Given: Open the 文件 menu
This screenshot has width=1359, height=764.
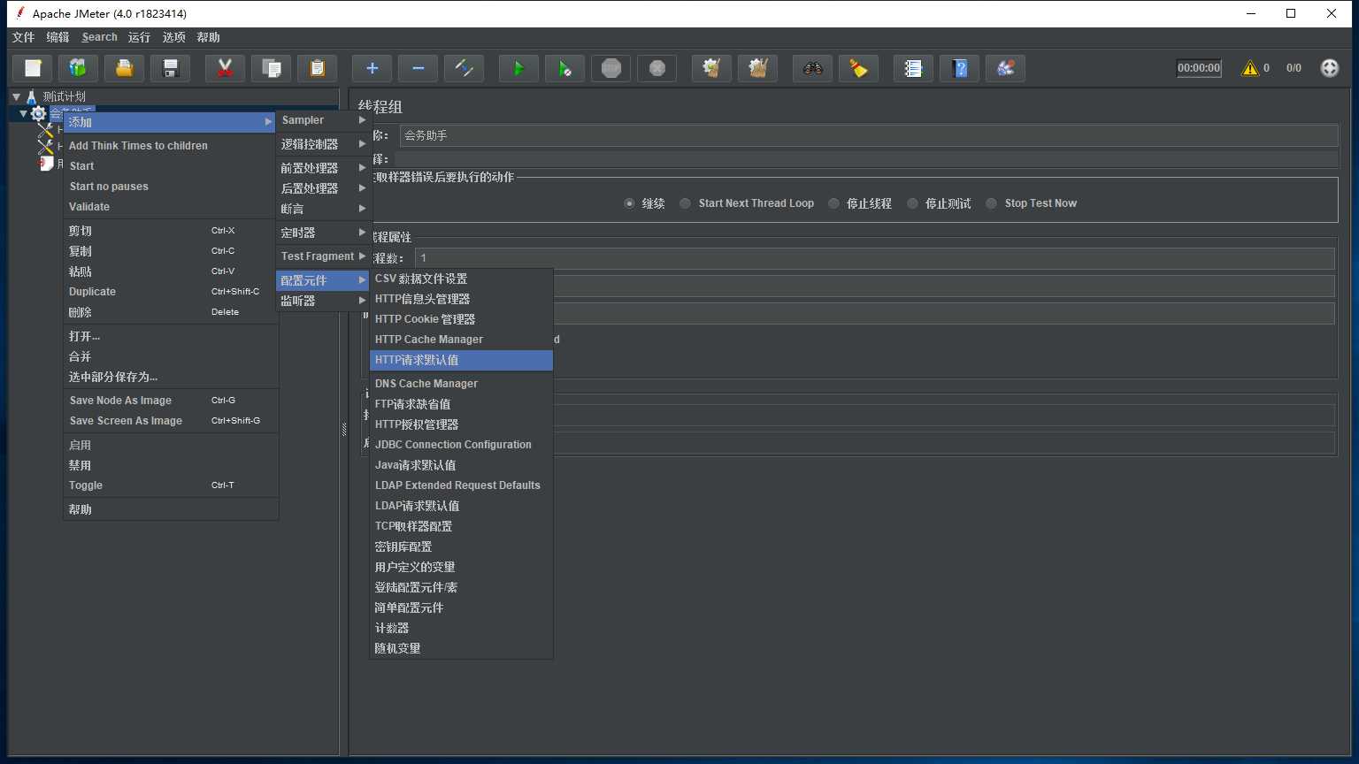Looking at the screenshot, I should pyautogui.click(x=24, y=37).
